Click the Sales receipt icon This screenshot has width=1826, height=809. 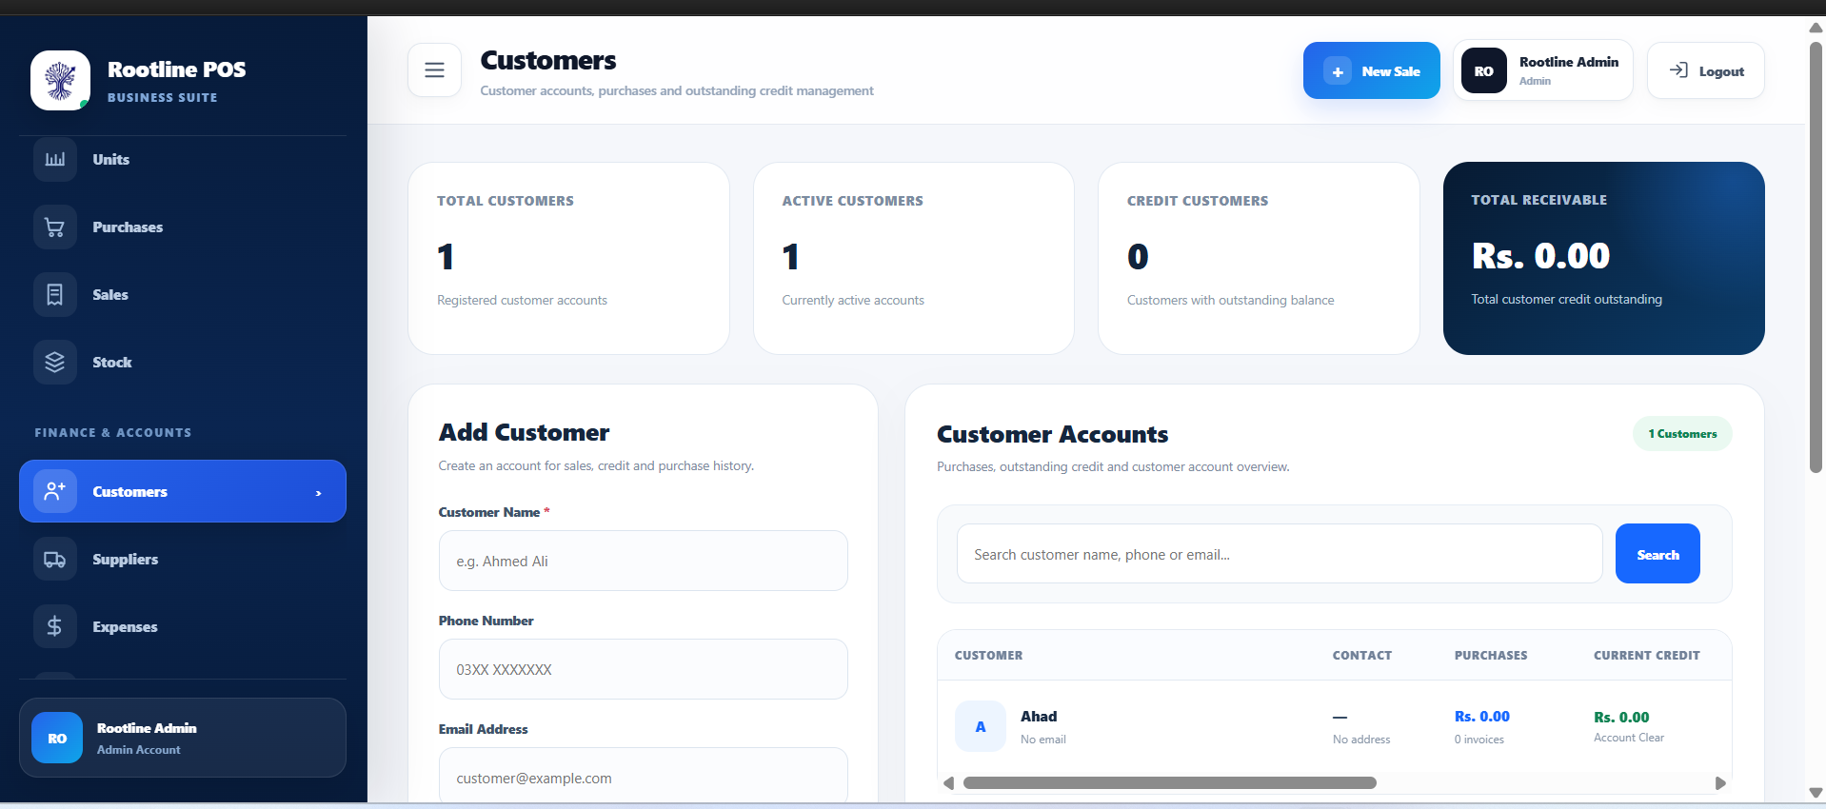[x=55, y=295]
